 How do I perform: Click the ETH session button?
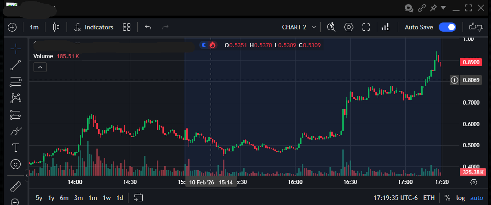pyautogui.click(x=429, y=198)
